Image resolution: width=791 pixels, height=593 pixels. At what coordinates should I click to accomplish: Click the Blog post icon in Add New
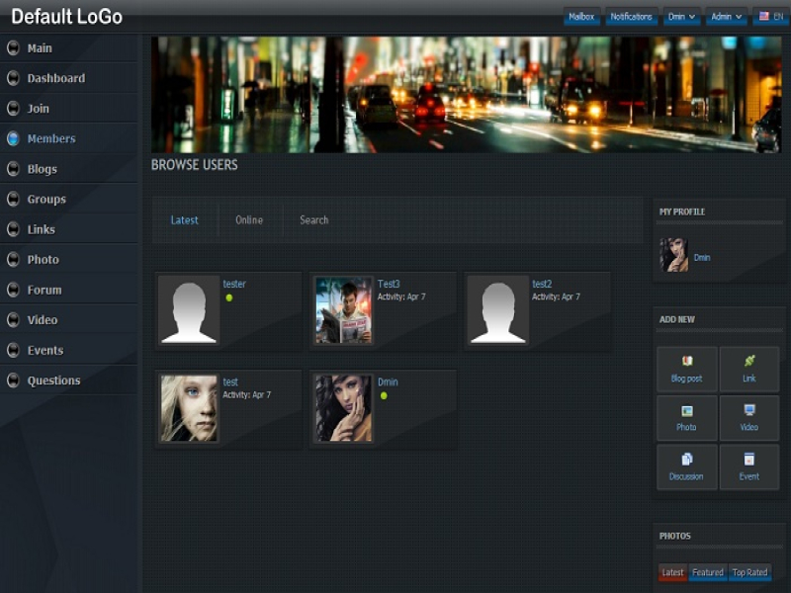pyautogui.click(x=686, y=362)
